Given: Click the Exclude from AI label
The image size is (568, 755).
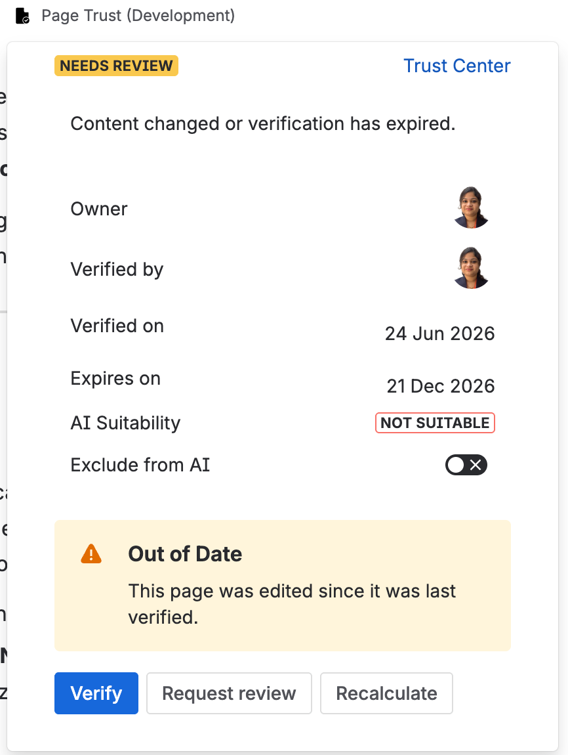Looking at the screenshot, I should coord(140,465).
